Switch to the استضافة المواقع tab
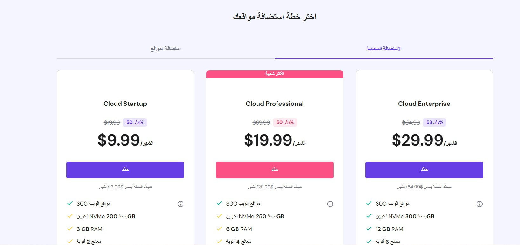 pos(166,49)
